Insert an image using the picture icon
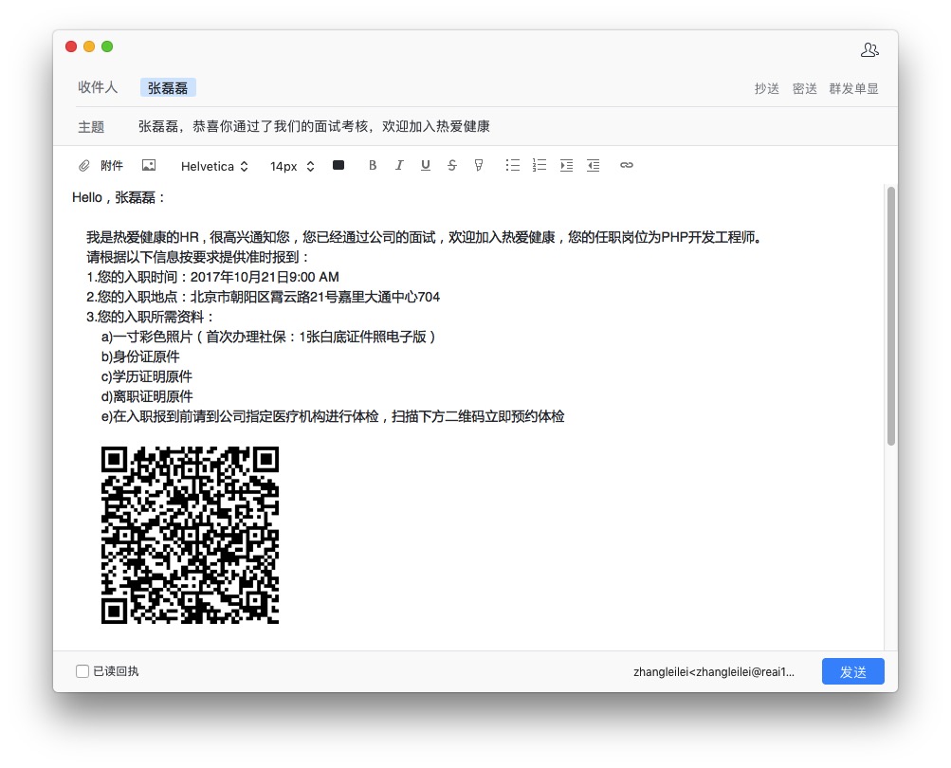951x768 pixels. coord(149,166)
